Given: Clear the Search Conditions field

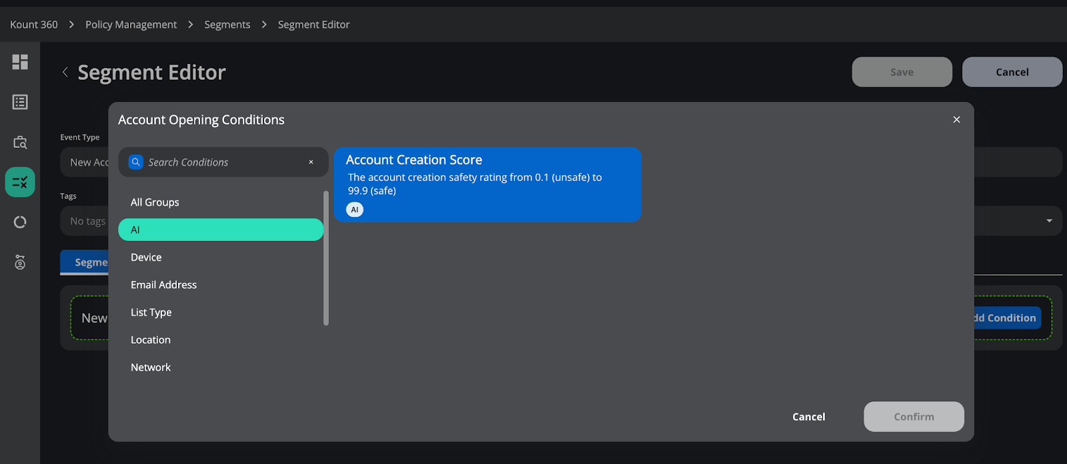Looking at the screenshot, I should coord(311,162).
